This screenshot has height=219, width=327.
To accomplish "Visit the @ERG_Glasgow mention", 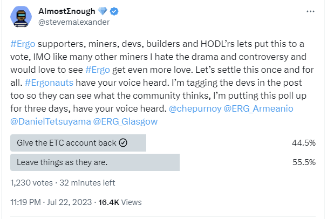I will tap(125, 121).
